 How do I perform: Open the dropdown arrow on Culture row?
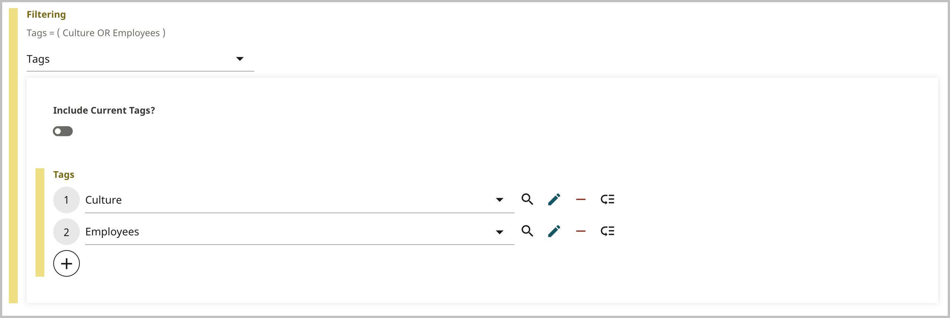[x=500, y=199]
